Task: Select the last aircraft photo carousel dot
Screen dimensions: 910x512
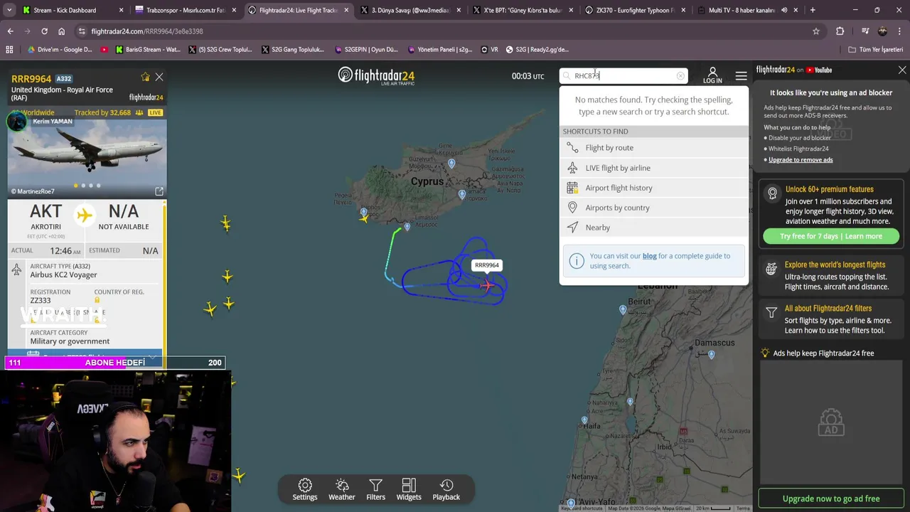Action: [x=99, y=186]
